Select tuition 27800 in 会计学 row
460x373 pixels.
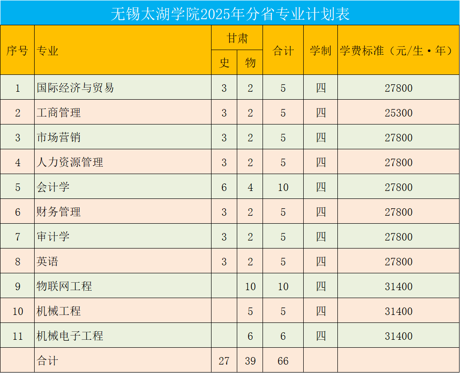coord(398,187)
